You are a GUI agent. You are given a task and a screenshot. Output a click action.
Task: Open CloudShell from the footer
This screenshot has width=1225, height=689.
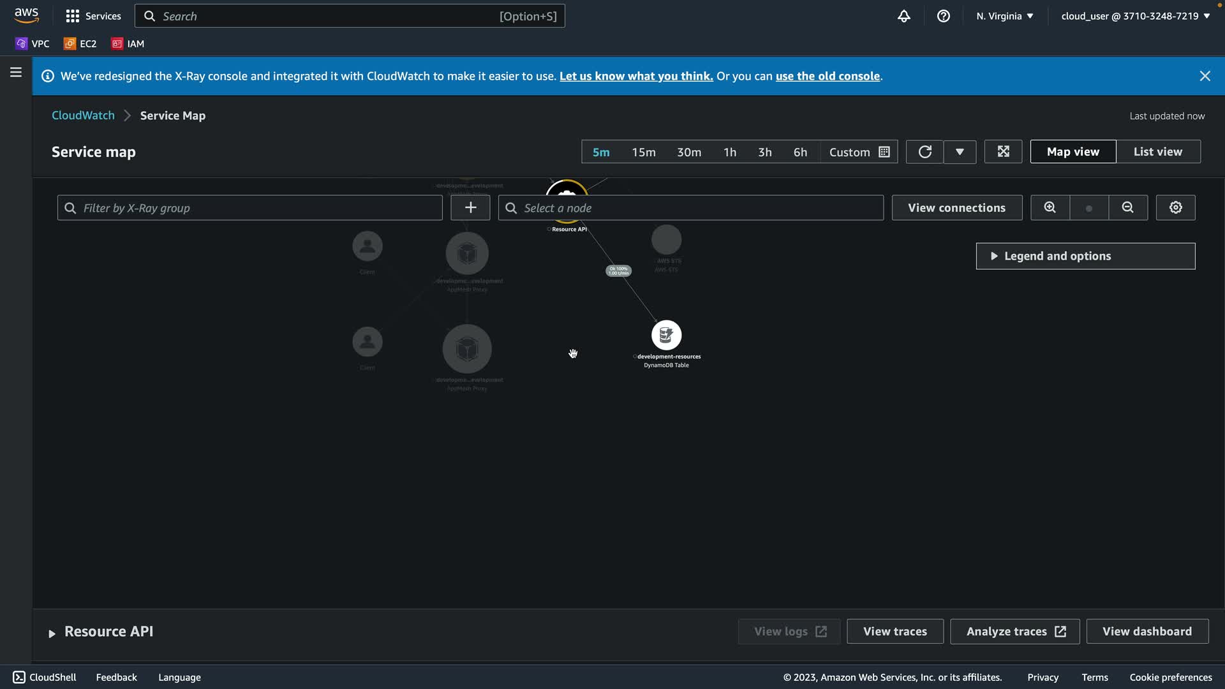click(x=45, y=677)
